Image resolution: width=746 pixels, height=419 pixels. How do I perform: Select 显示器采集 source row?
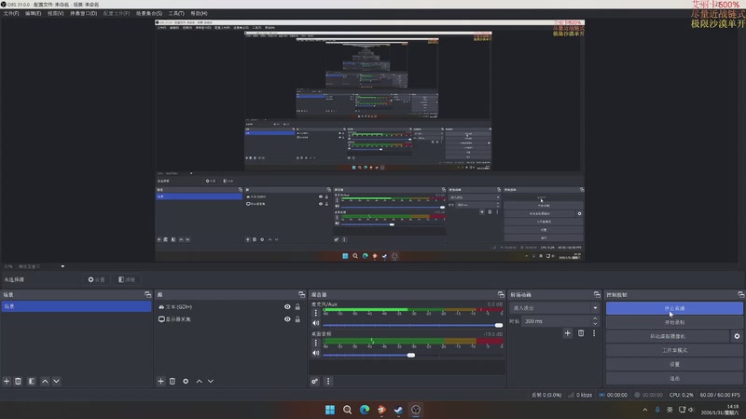click(x=229, y=319)
